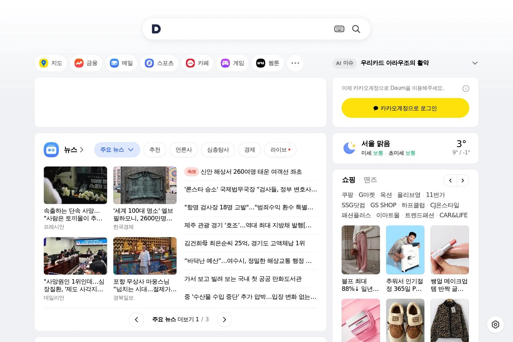Open headline 중 '수산물 수입 중단' 추가 압박

[x=250, y=297]
